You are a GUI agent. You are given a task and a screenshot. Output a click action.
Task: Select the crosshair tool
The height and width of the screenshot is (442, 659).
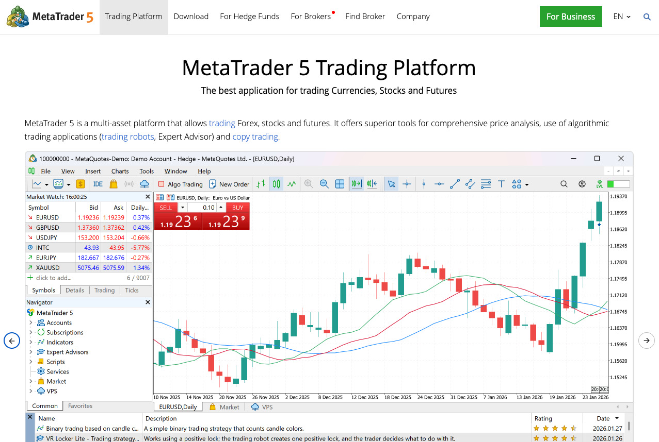pyautogui.click(x=407, y=184)
